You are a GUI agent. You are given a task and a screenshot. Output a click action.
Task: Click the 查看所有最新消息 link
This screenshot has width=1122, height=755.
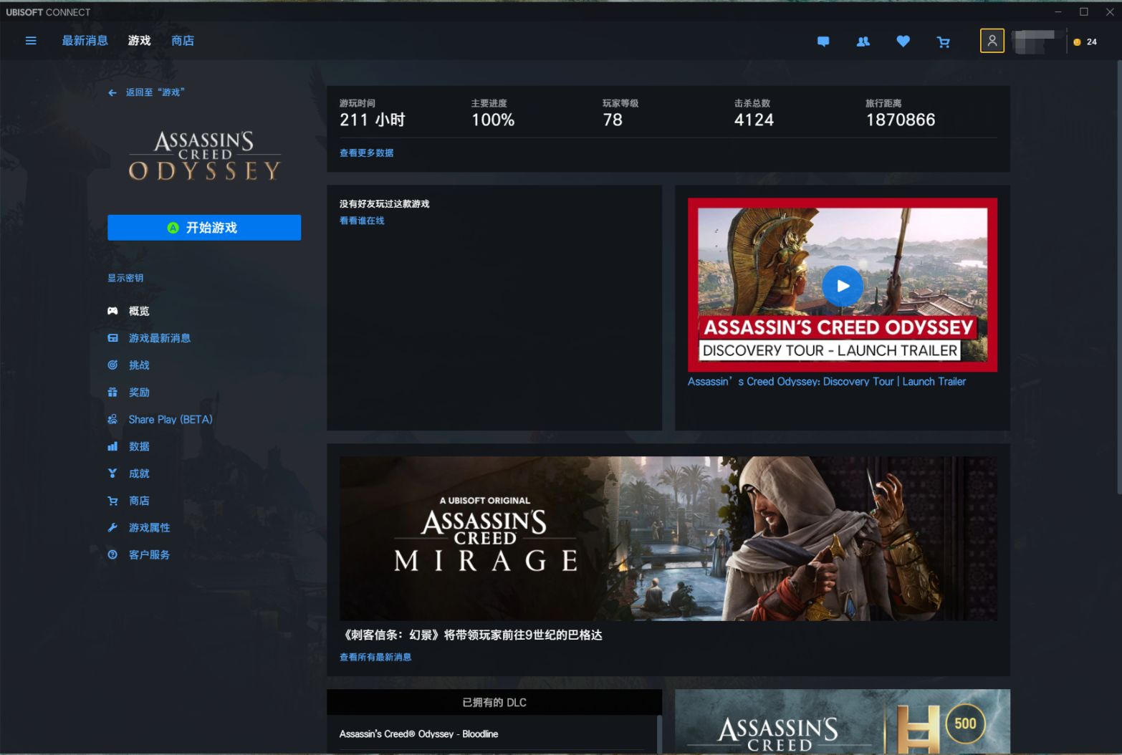pyautogui.click(x=375, y=657)
